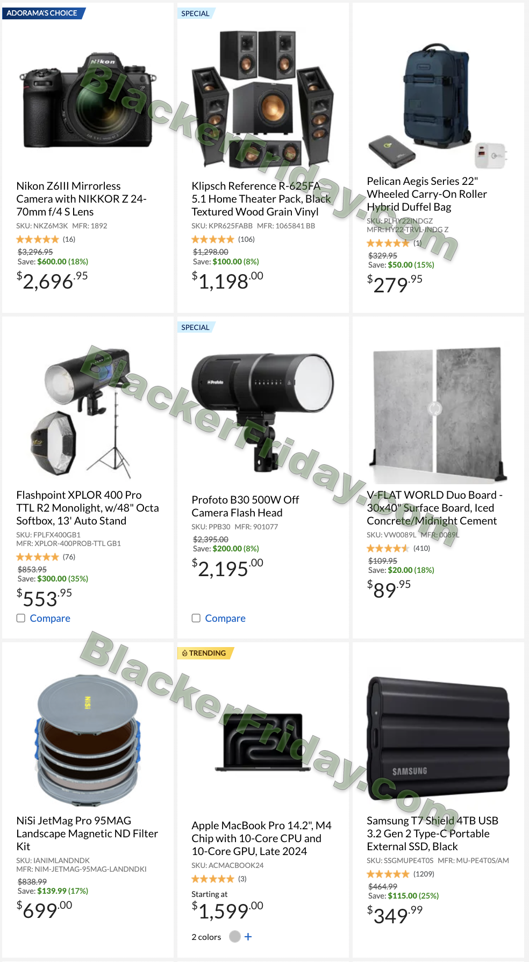Expand more MacBook Pro colors with plus
Viewport: 529px width, 962px height.
(248, 937)
